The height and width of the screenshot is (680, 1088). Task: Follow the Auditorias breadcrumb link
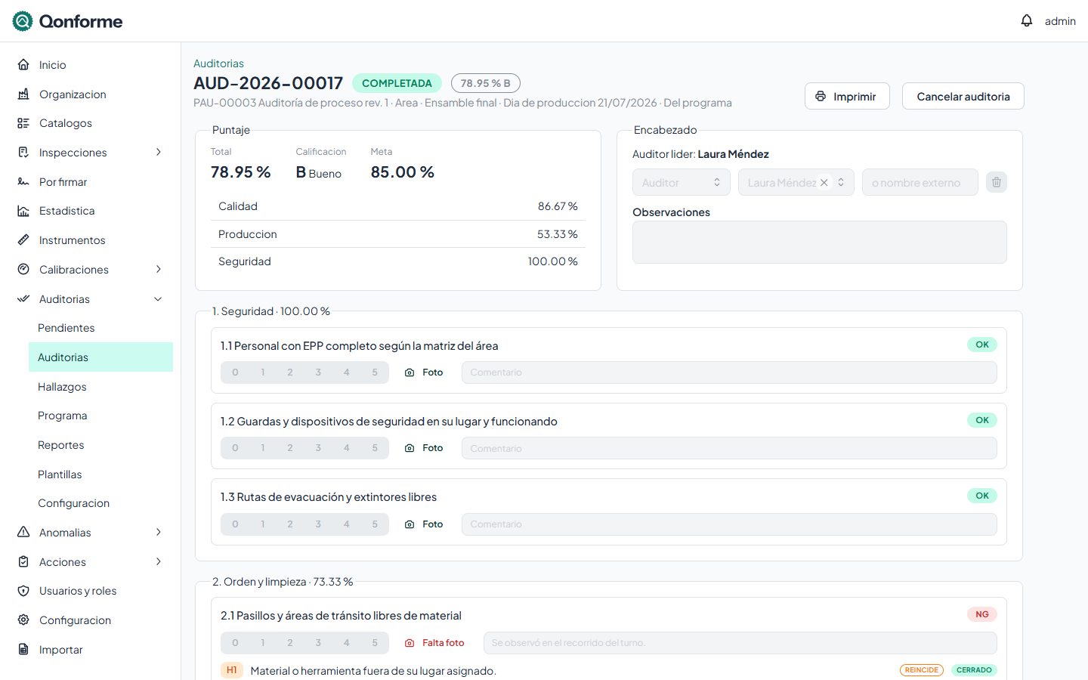pyautogui.click(x=218, y=63)
